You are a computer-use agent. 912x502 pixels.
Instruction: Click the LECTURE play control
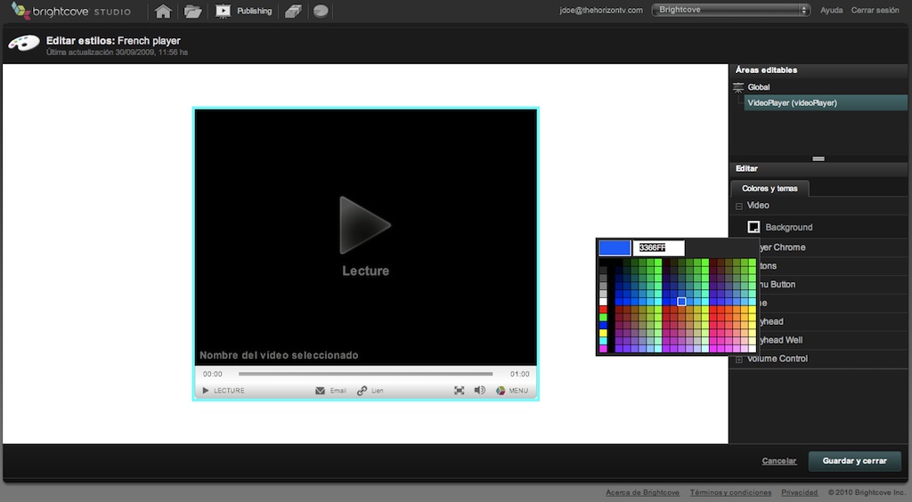[224, 391]
